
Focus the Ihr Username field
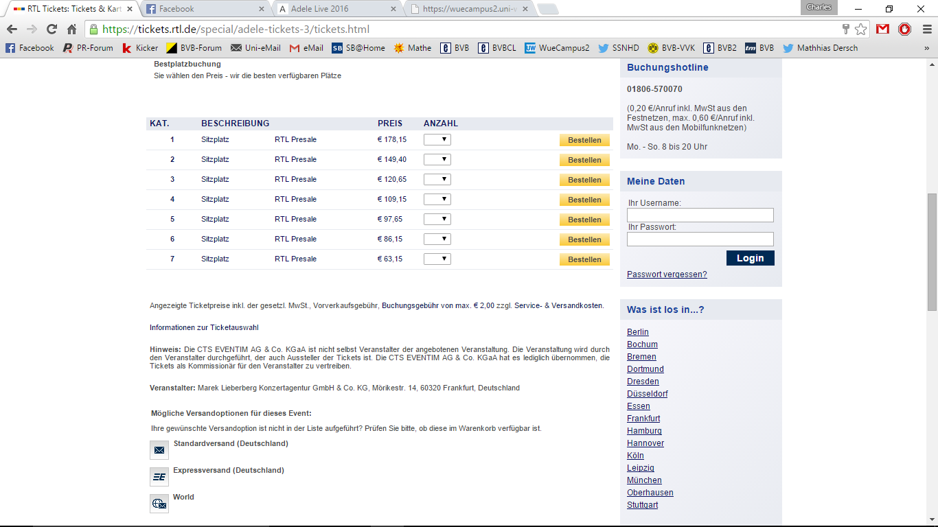tap(700, 215)
